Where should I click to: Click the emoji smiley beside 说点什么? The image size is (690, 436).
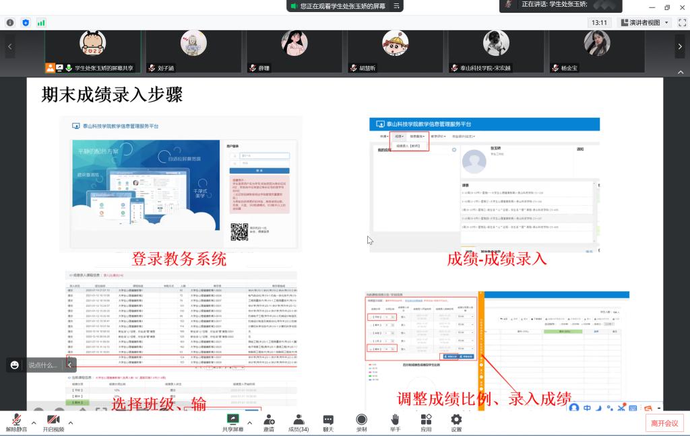(x=15, y=365)
